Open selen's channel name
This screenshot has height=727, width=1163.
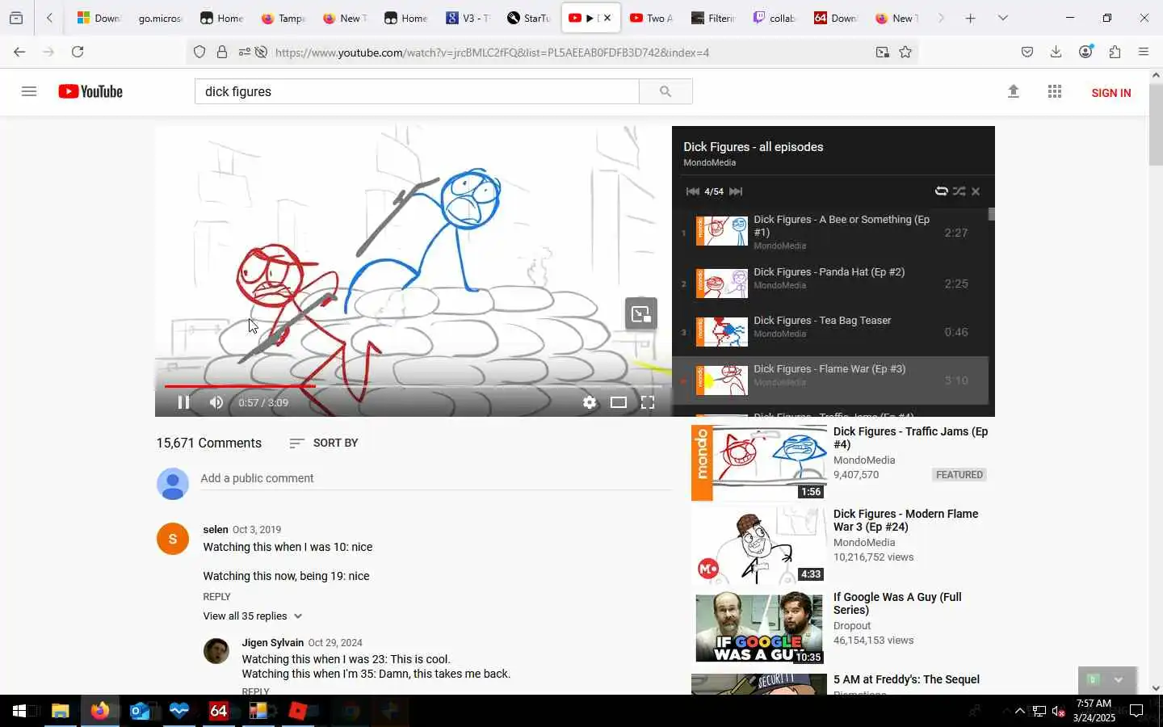216,529
